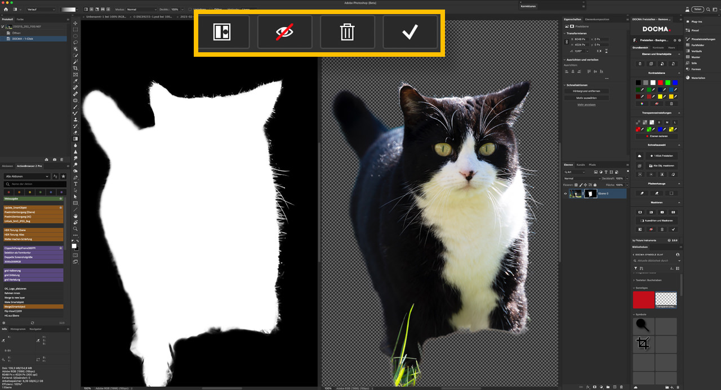
Task: Click the Ebenen isolieren button
Action: point(658,136)
